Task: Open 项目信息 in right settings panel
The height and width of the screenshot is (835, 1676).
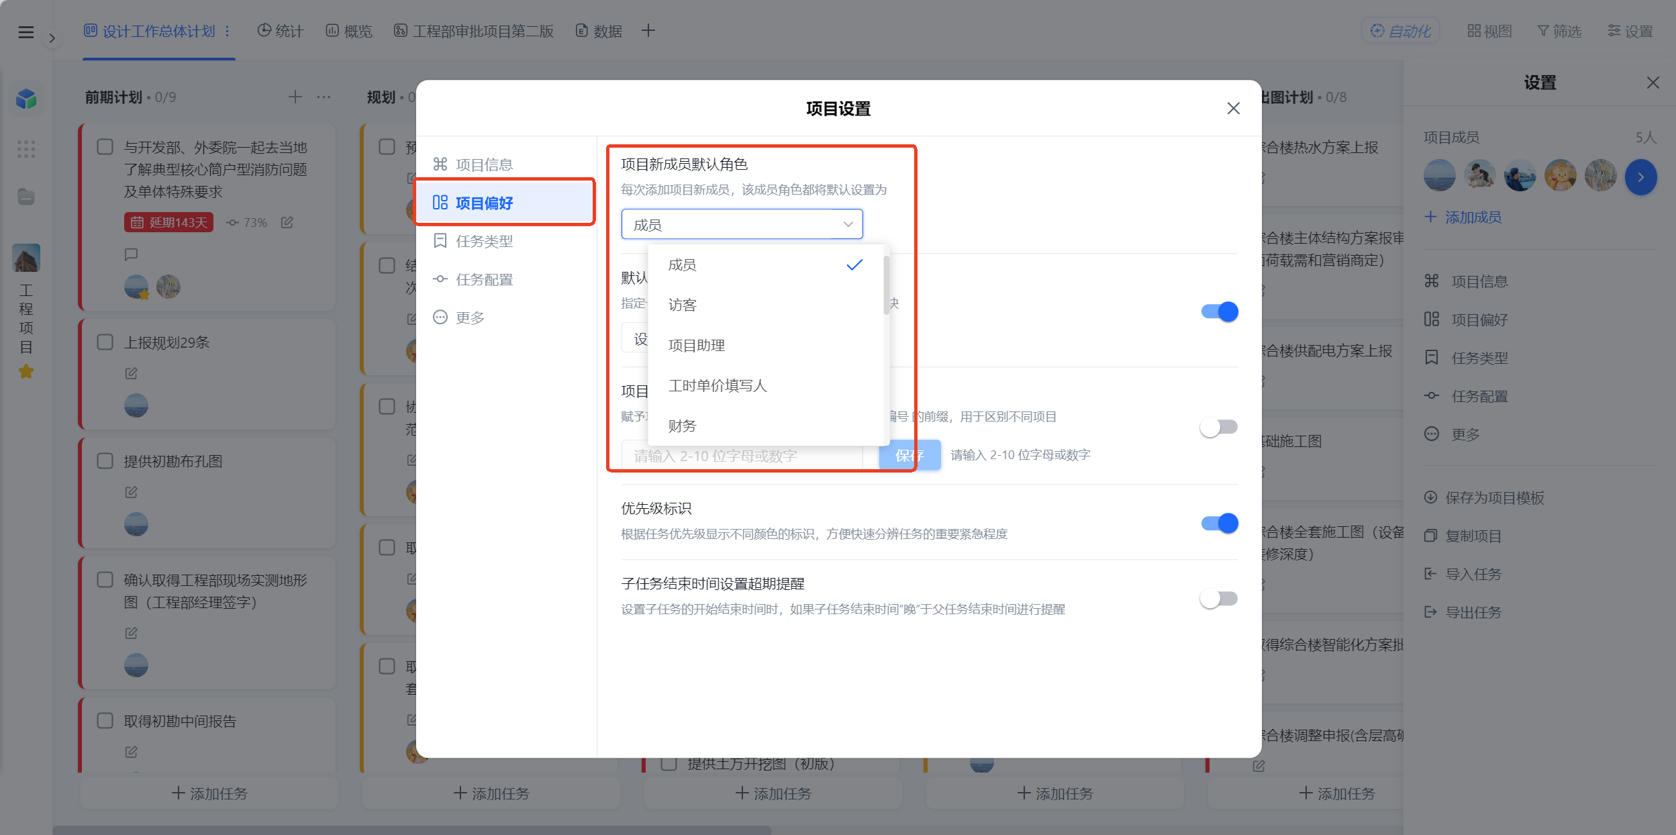Action: point(1467,281)
